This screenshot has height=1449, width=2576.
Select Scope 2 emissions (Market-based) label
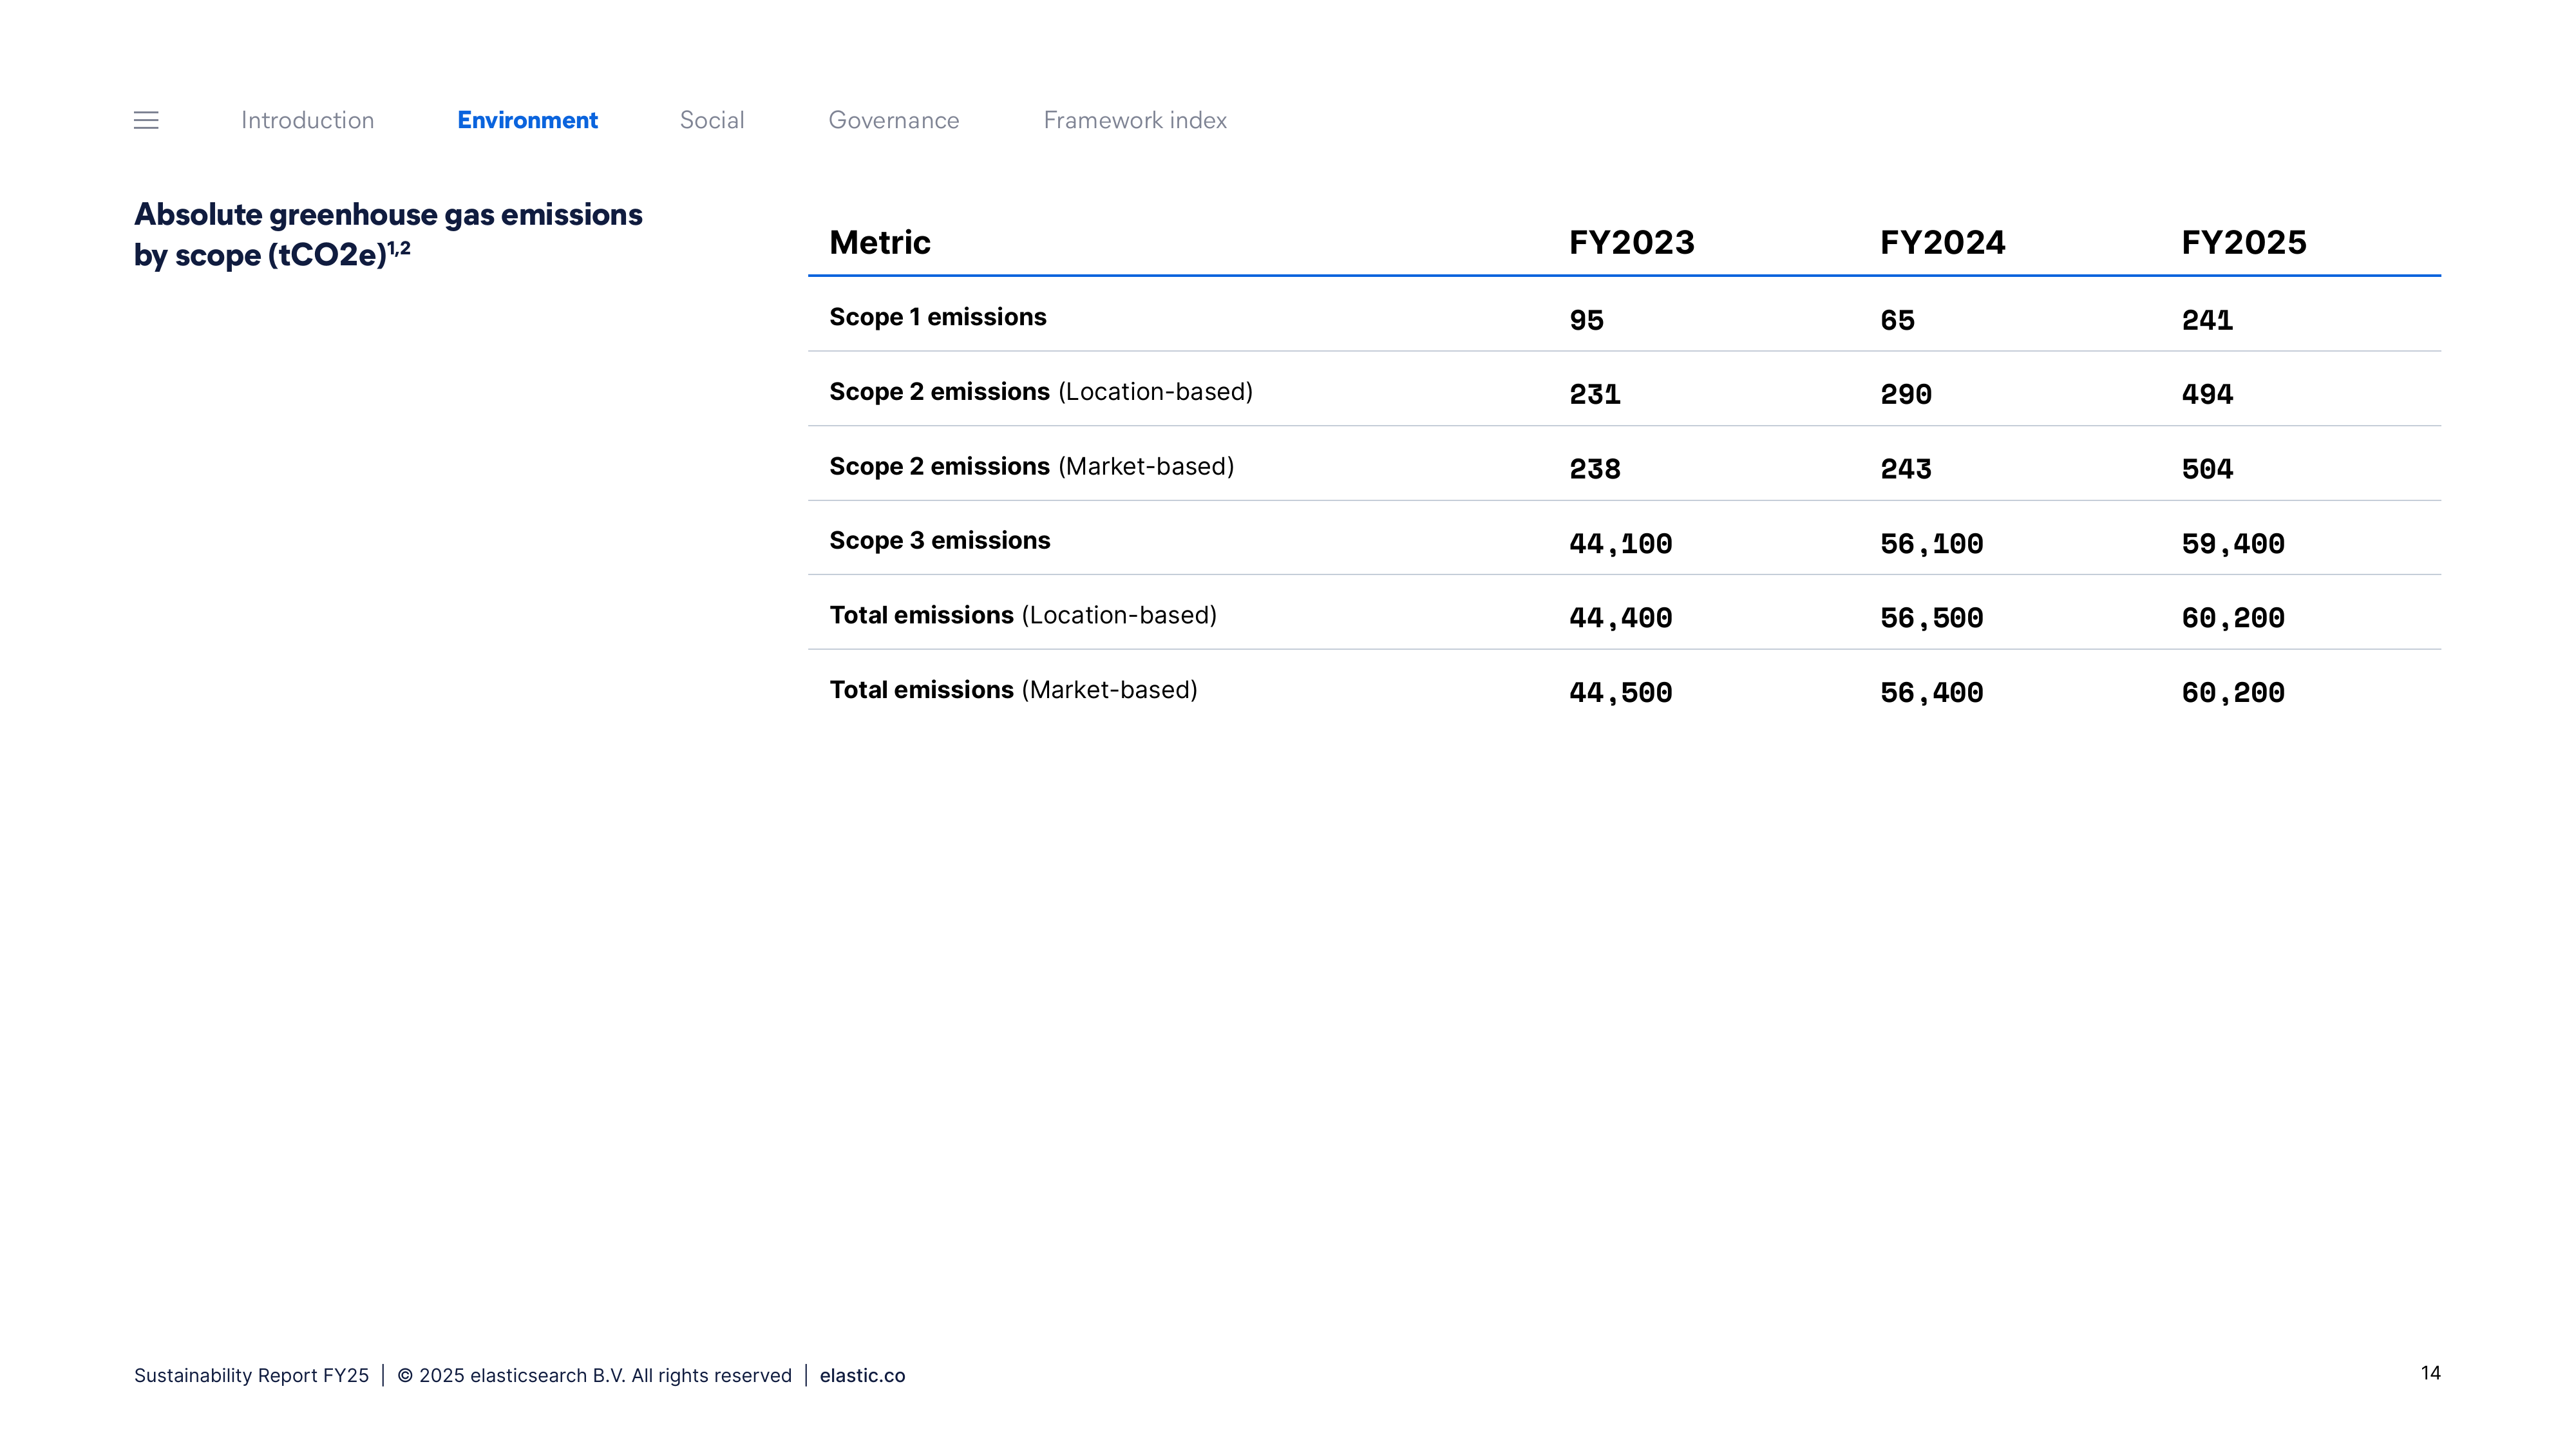(1031, 467)
